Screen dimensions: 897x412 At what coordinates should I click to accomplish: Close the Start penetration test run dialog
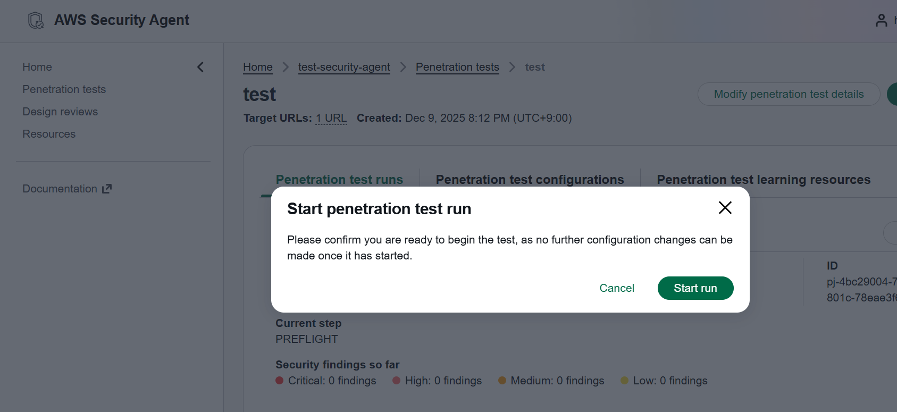[x=725, y=207]
